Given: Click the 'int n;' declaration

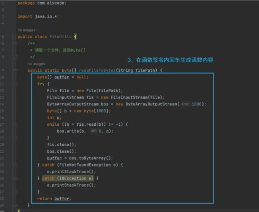Looking at the screenshot, I should 54,118.
